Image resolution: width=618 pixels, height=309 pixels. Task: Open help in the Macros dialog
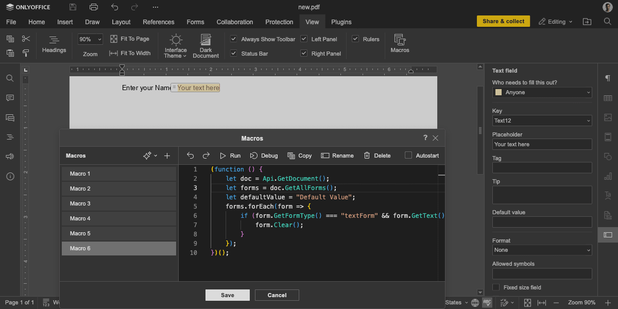coord(425,138)
